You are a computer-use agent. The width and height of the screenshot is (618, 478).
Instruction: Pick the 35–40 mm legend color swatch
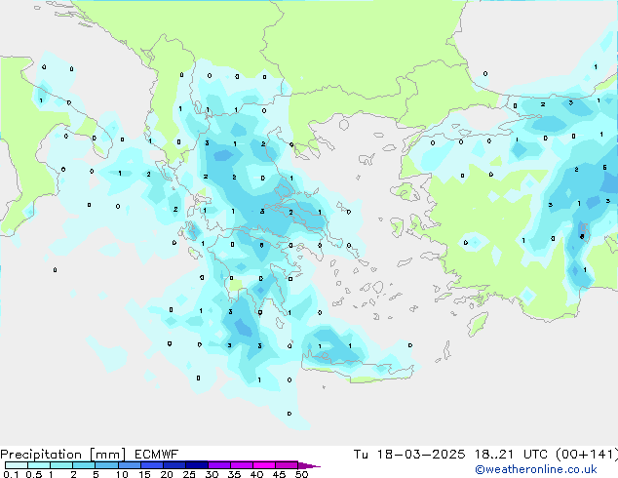(242, 465)
